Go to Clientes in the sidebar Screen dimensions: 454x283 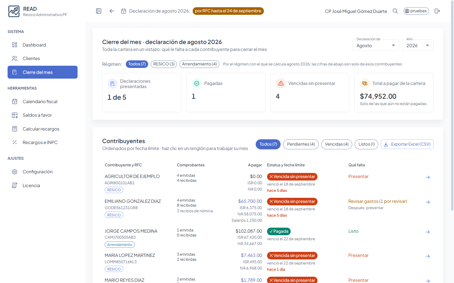click(43, 58)
